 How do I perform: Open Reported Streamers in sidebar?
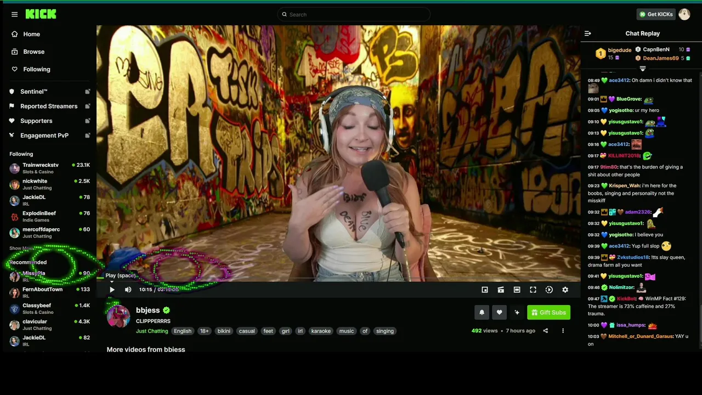click(x=49, y=106)
